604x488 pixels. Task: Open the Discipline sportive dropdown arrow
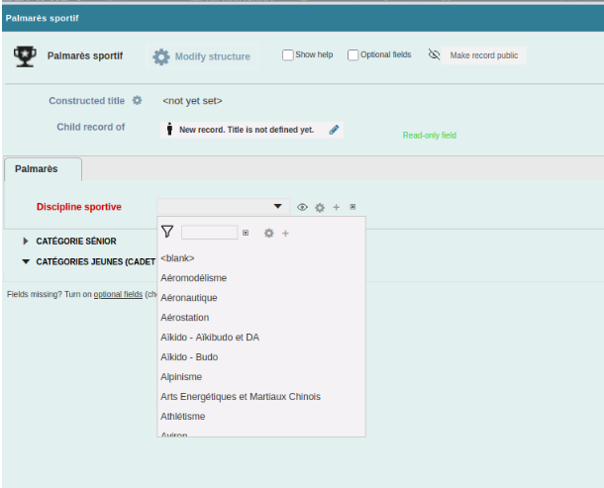click(277, 206)
